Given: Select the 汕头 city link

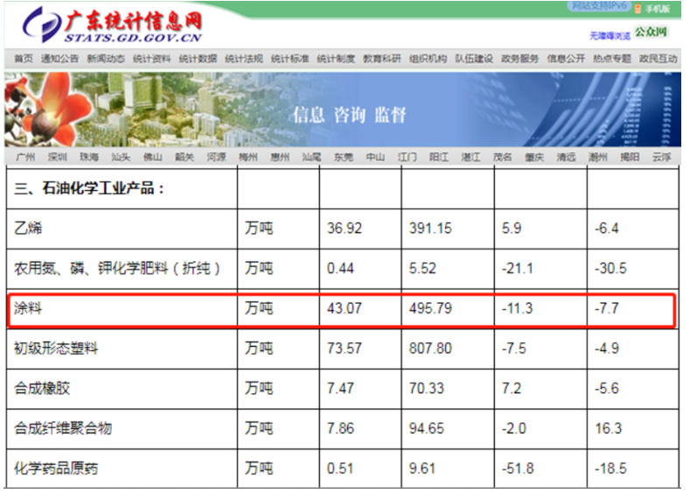Looking at the screenshot, I should pos(121,158).
